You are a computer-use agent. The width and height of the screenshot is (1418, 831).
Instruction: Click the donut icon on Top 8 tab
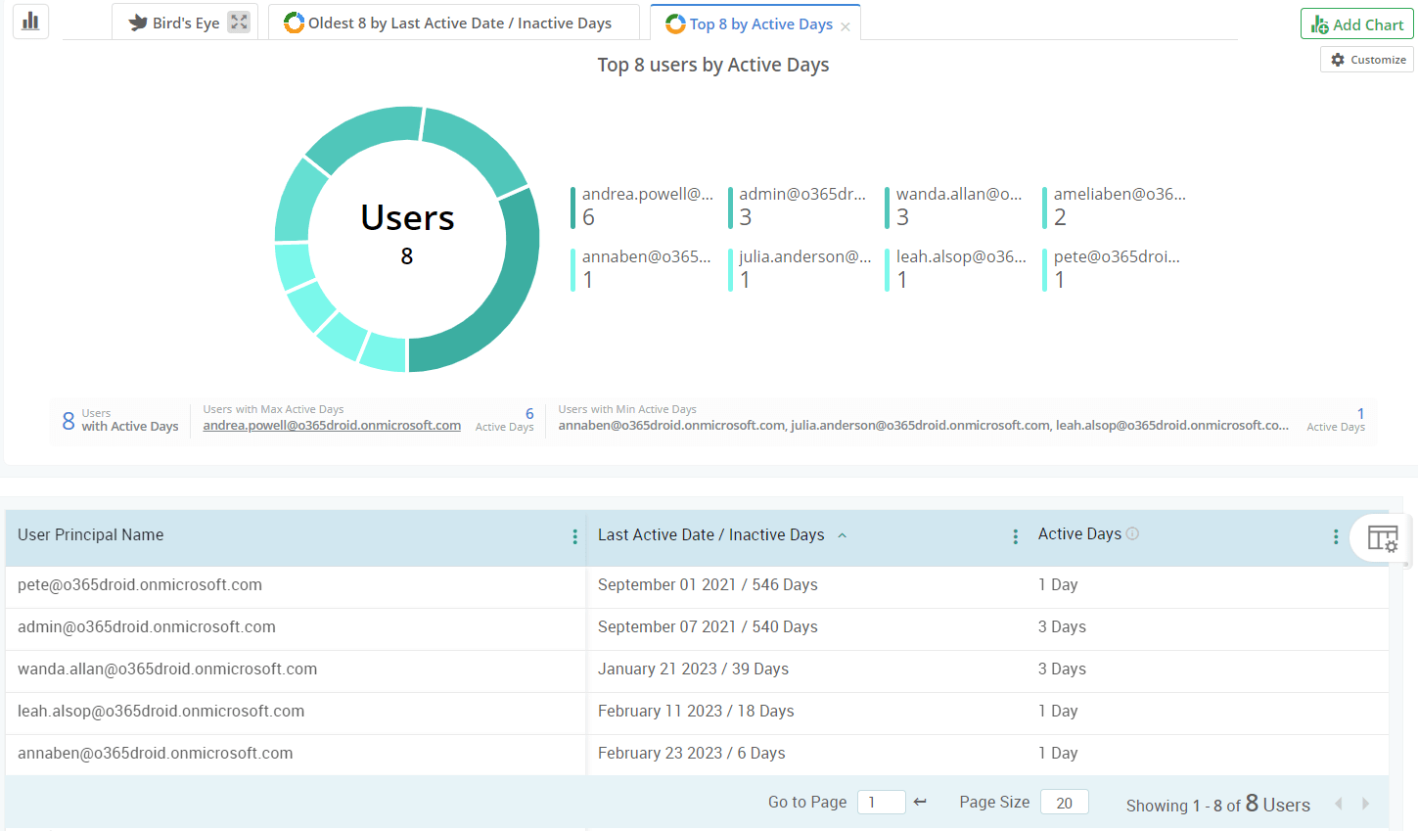tap(675, 23)
